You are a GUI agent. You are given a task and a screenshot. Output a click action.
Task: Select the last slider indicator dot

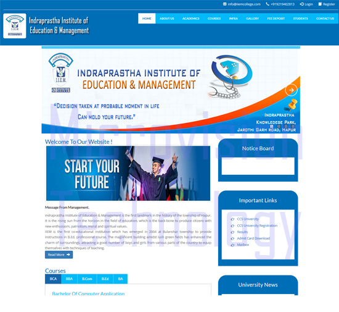pyautogui.click(x=293, y=126)
